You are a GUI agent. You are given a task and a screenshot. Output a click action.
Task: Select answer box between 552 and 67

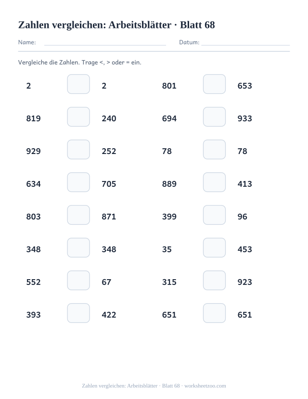click(78, 281)
